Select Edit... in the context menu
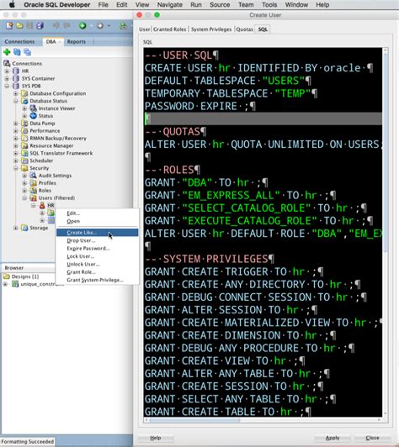399x447 pixels. click(x=97, y=213)
